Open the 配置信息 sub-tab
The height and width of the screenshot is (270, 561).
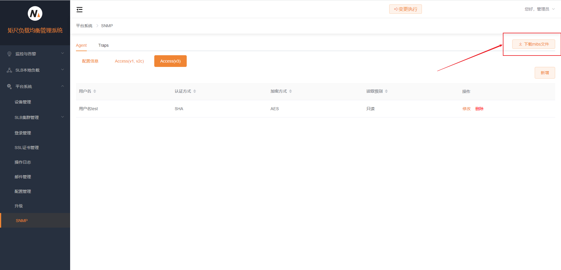click(x=90, y=61)
